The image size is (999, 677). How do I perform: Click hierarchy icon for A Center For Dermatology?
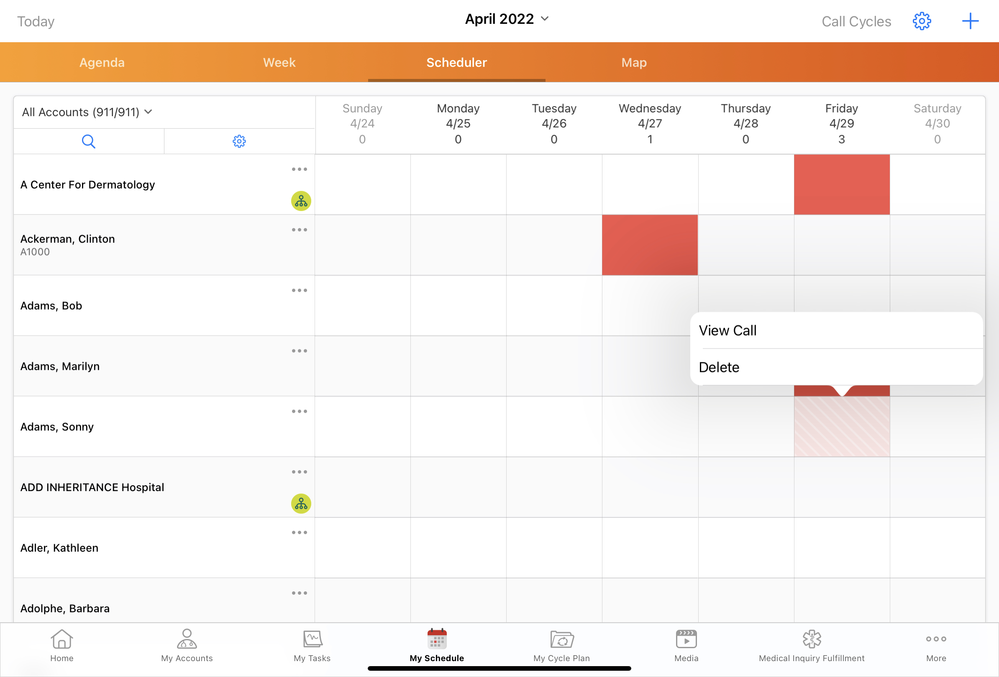coord(301,201)
